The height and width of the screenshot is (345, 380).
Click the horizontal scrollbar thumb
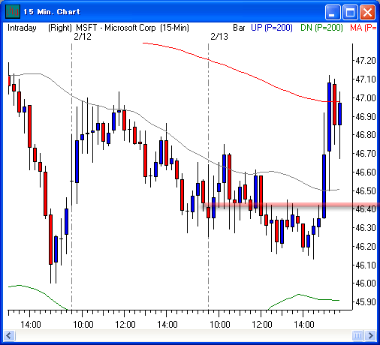(357, 335)
